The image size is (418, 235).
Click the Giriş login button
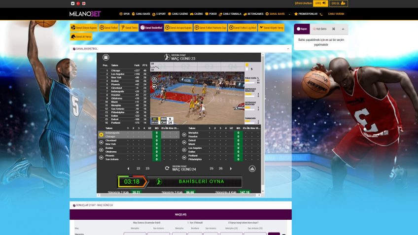(320, 3)
